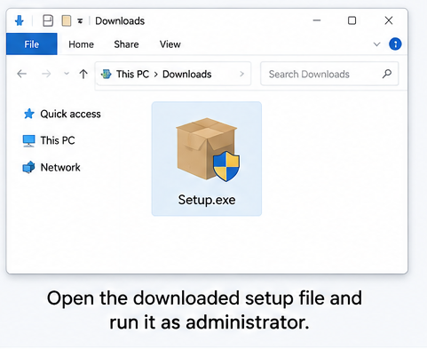The height and width of the screenshot is (349, 427).
Task: Open the File ribbon tab
Action: 31,44
